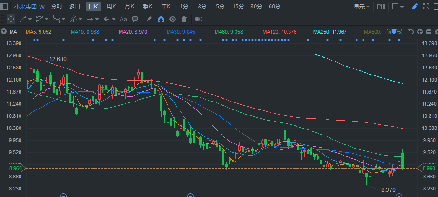Switch to the 周K weekly tab

(111, 7)
